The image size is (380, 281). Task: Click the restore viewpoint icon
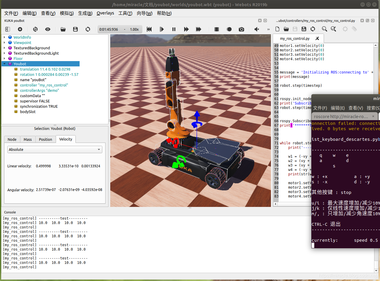click(35, 29)
